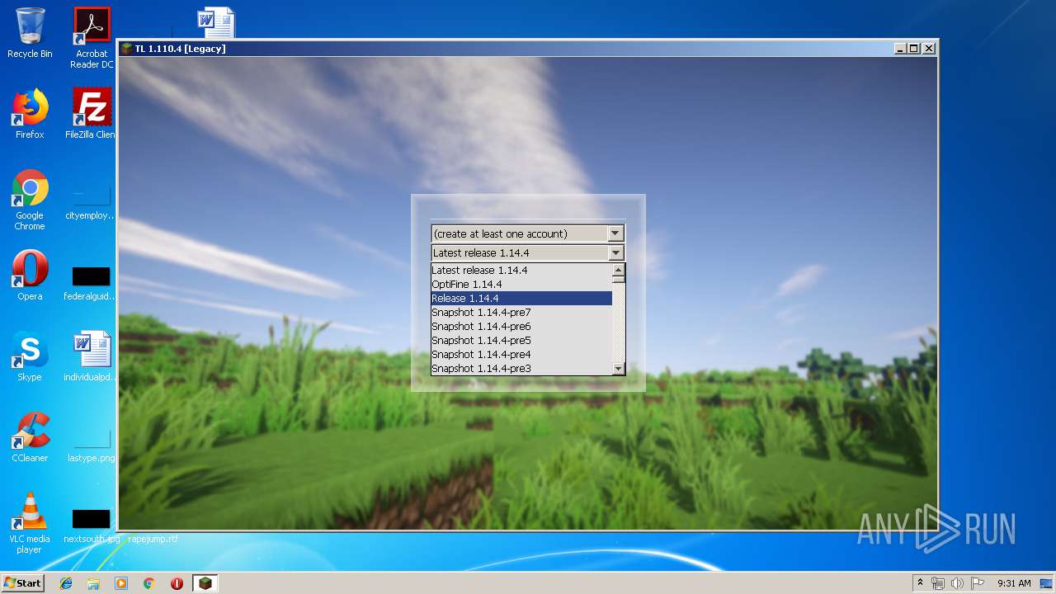Screen dimensions: 1056x594
Task: Open VLC media player desktop shortcut
Action: [30, 523]
